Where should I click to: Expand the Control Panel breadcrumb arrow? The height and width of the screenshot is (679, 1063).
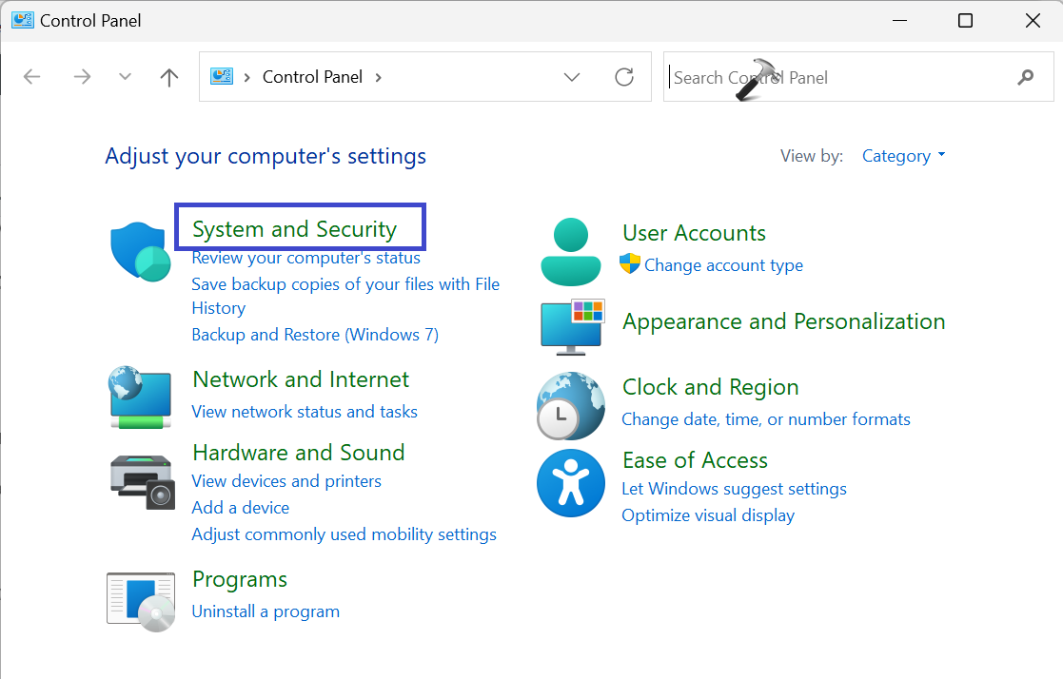[379, 77]
